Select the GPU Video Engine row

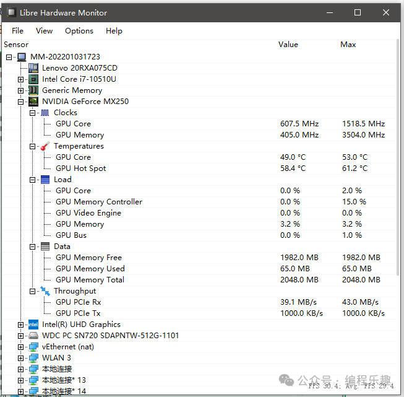[x=199, y=213]
